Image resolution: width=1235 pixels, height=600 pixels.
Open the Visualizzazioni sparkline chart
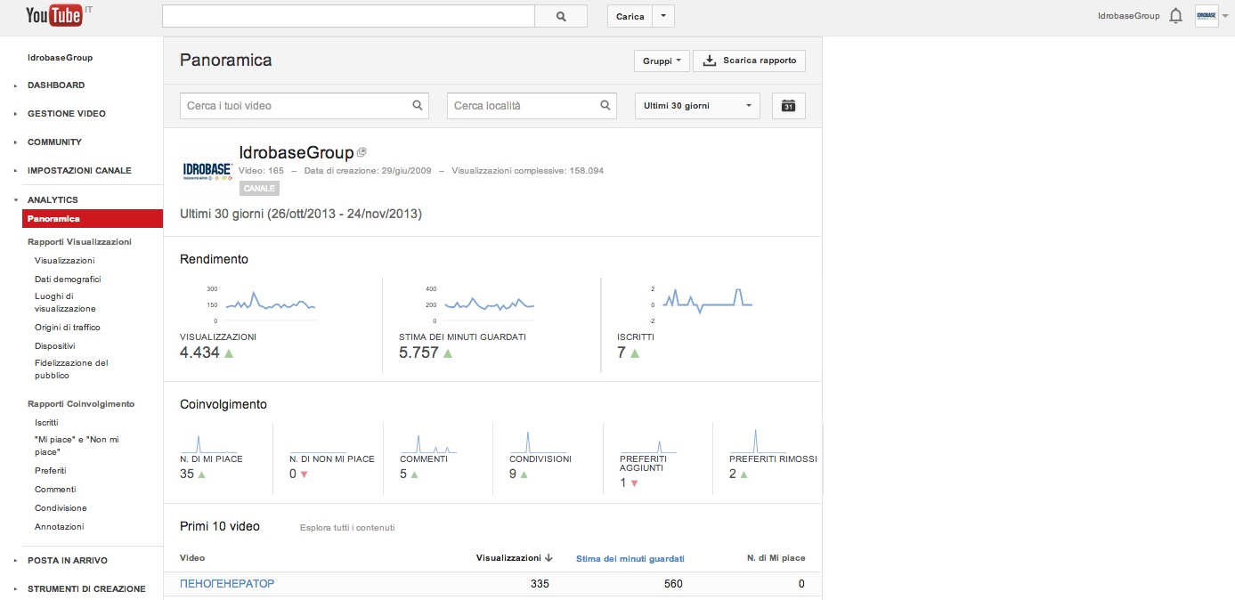click(271, 304)
